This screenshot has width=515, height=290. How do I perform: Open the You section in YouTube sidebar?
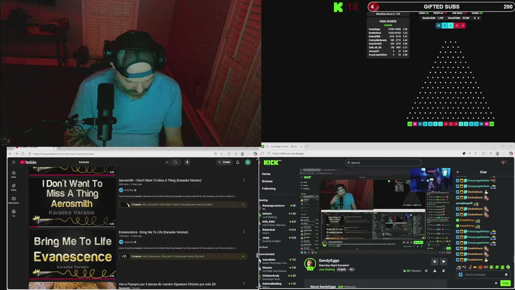tap(13, 213)
